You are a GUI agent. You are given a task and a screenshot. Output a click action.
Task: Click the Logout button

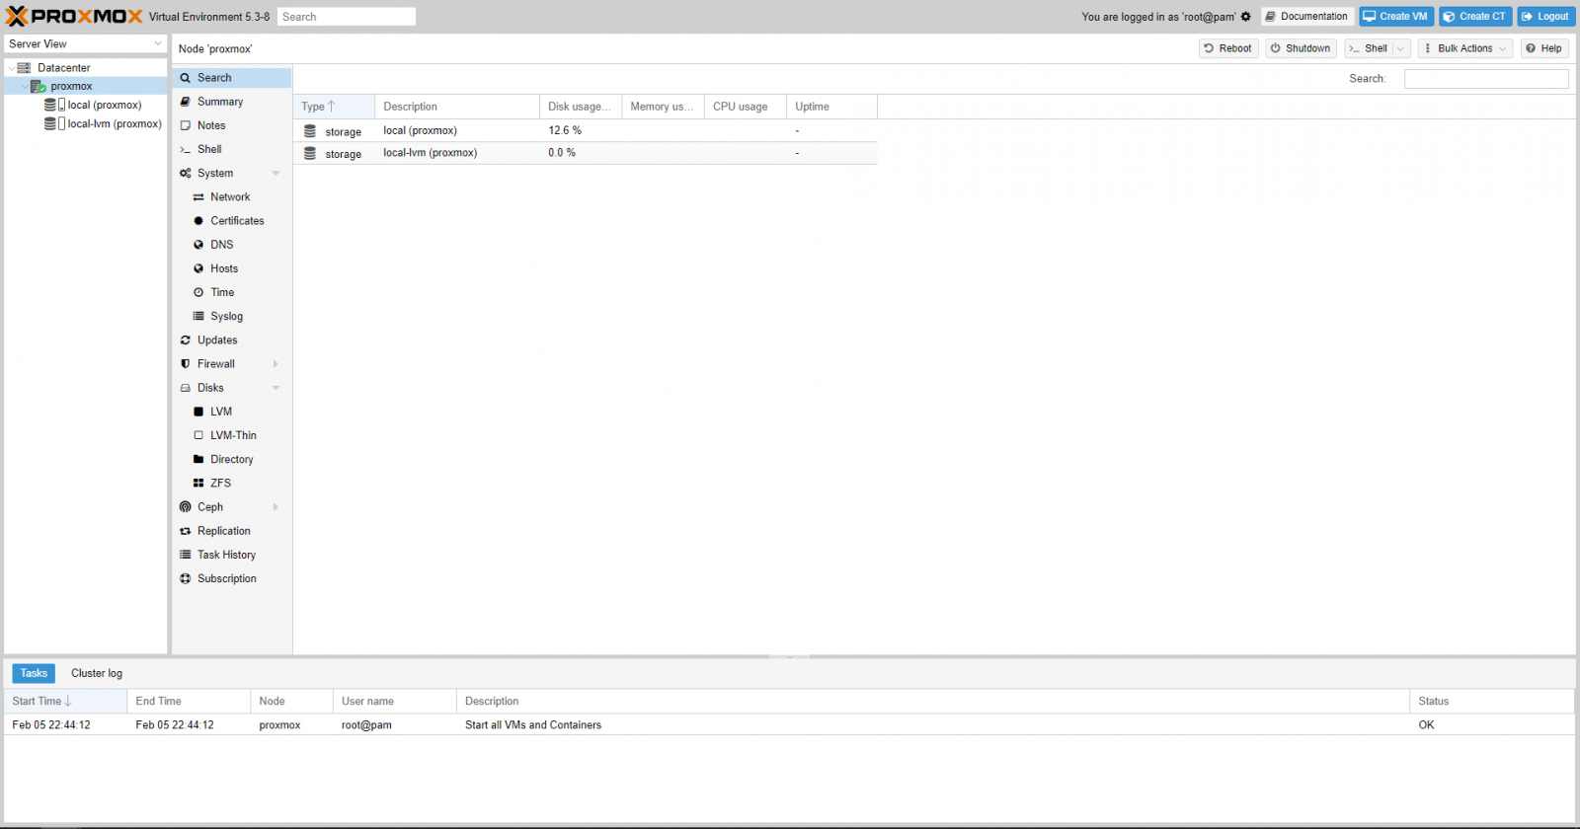point(1545,17)
